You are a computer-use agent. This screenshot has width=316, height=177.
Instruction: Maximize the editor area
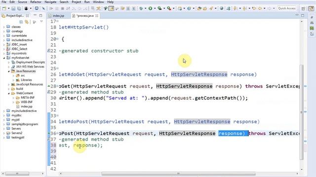(303, 15)
